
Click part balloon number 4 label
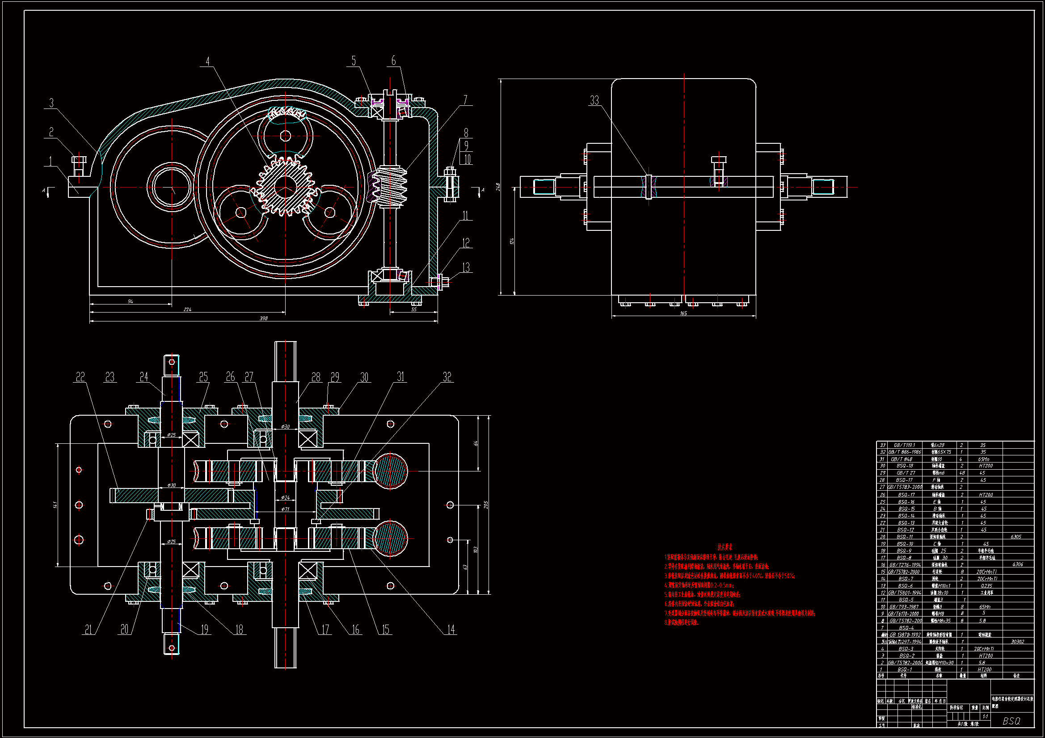click(207, 61)
